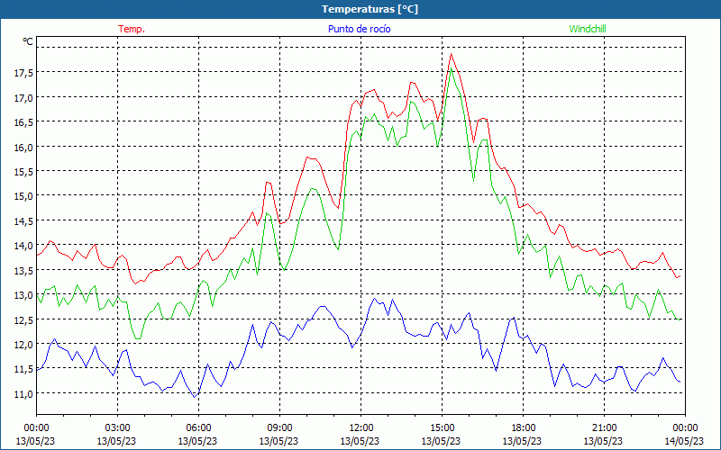Click the 06:00 time label
The width and height of the screenshot is (721, 450).
pos(198,428)
